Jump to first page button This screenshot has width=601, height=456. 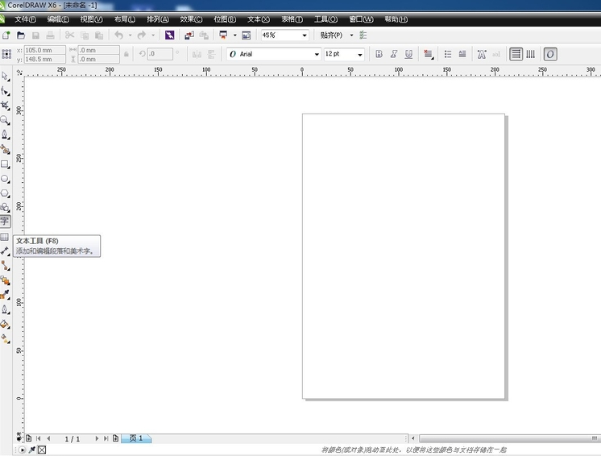tap(39, 438)
